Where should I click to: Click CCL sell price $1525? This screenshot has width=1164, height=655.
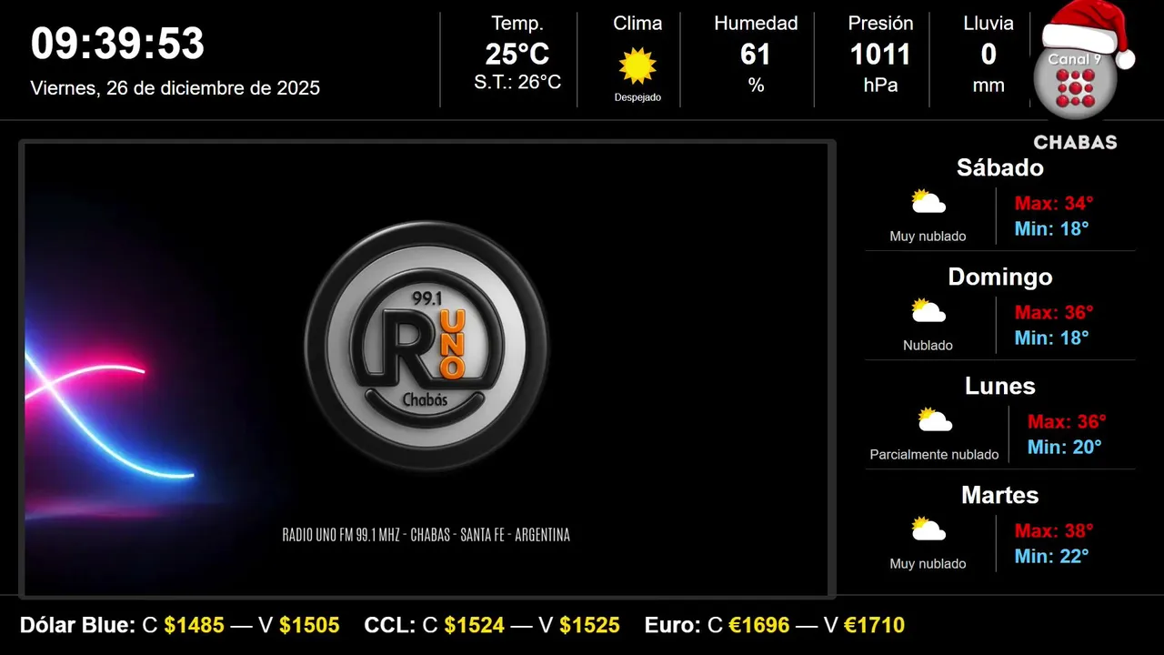coord(589,625)
